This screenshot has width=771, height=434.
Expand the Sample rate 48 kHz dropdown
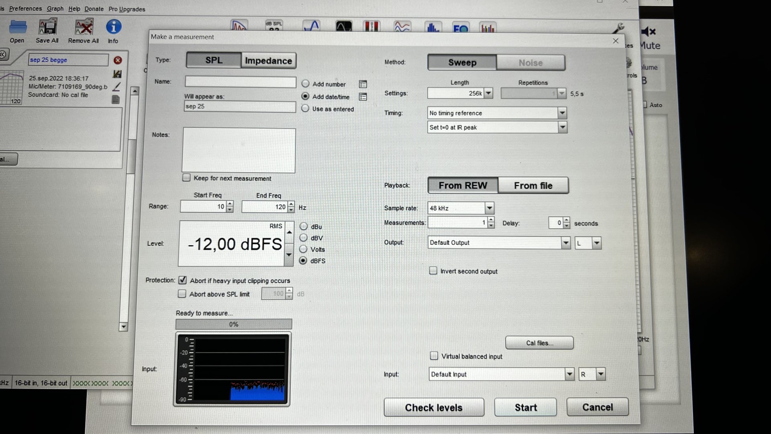(489, 208)
